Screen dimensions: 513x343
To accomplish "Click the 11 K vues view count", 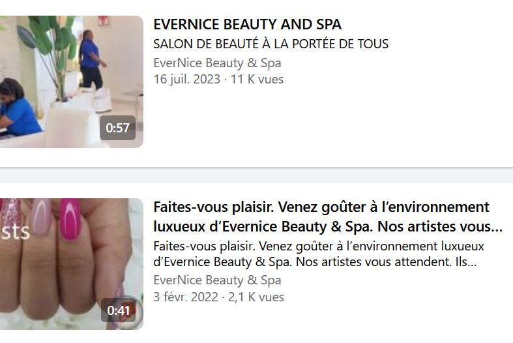I will tap(257, 79).
